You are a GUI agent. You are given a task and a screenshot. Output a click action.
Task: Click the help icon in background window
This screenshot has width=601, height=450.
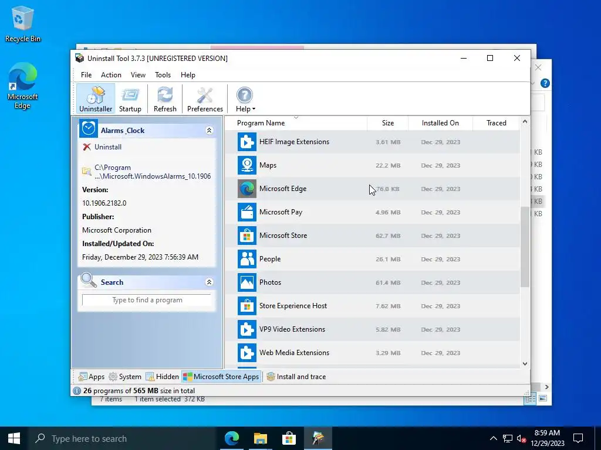(x=545, y=83)
